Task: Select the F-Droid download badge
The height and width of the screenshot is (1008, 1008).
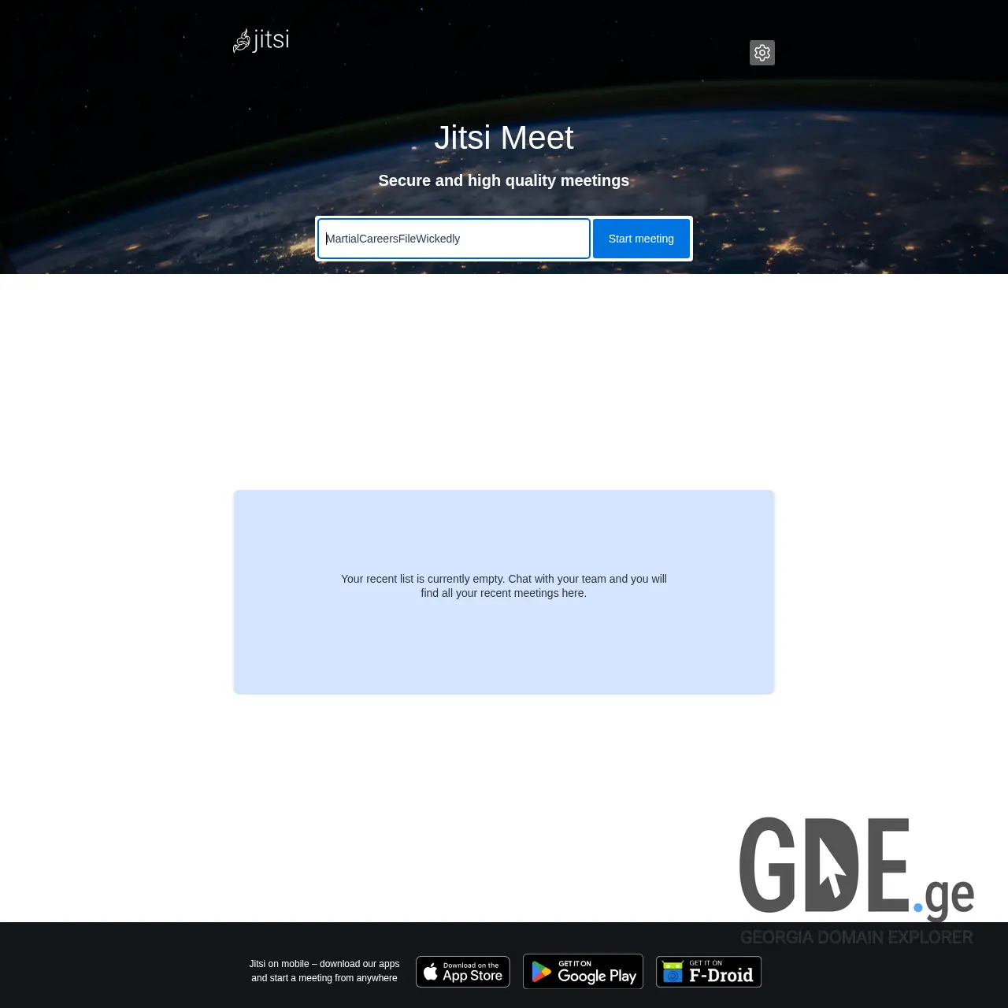Action: pyautogui.click(x=708, y=971)
